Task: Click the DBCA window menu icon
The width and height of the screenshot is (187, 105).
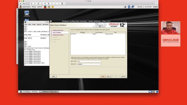Action: [51, 21]
